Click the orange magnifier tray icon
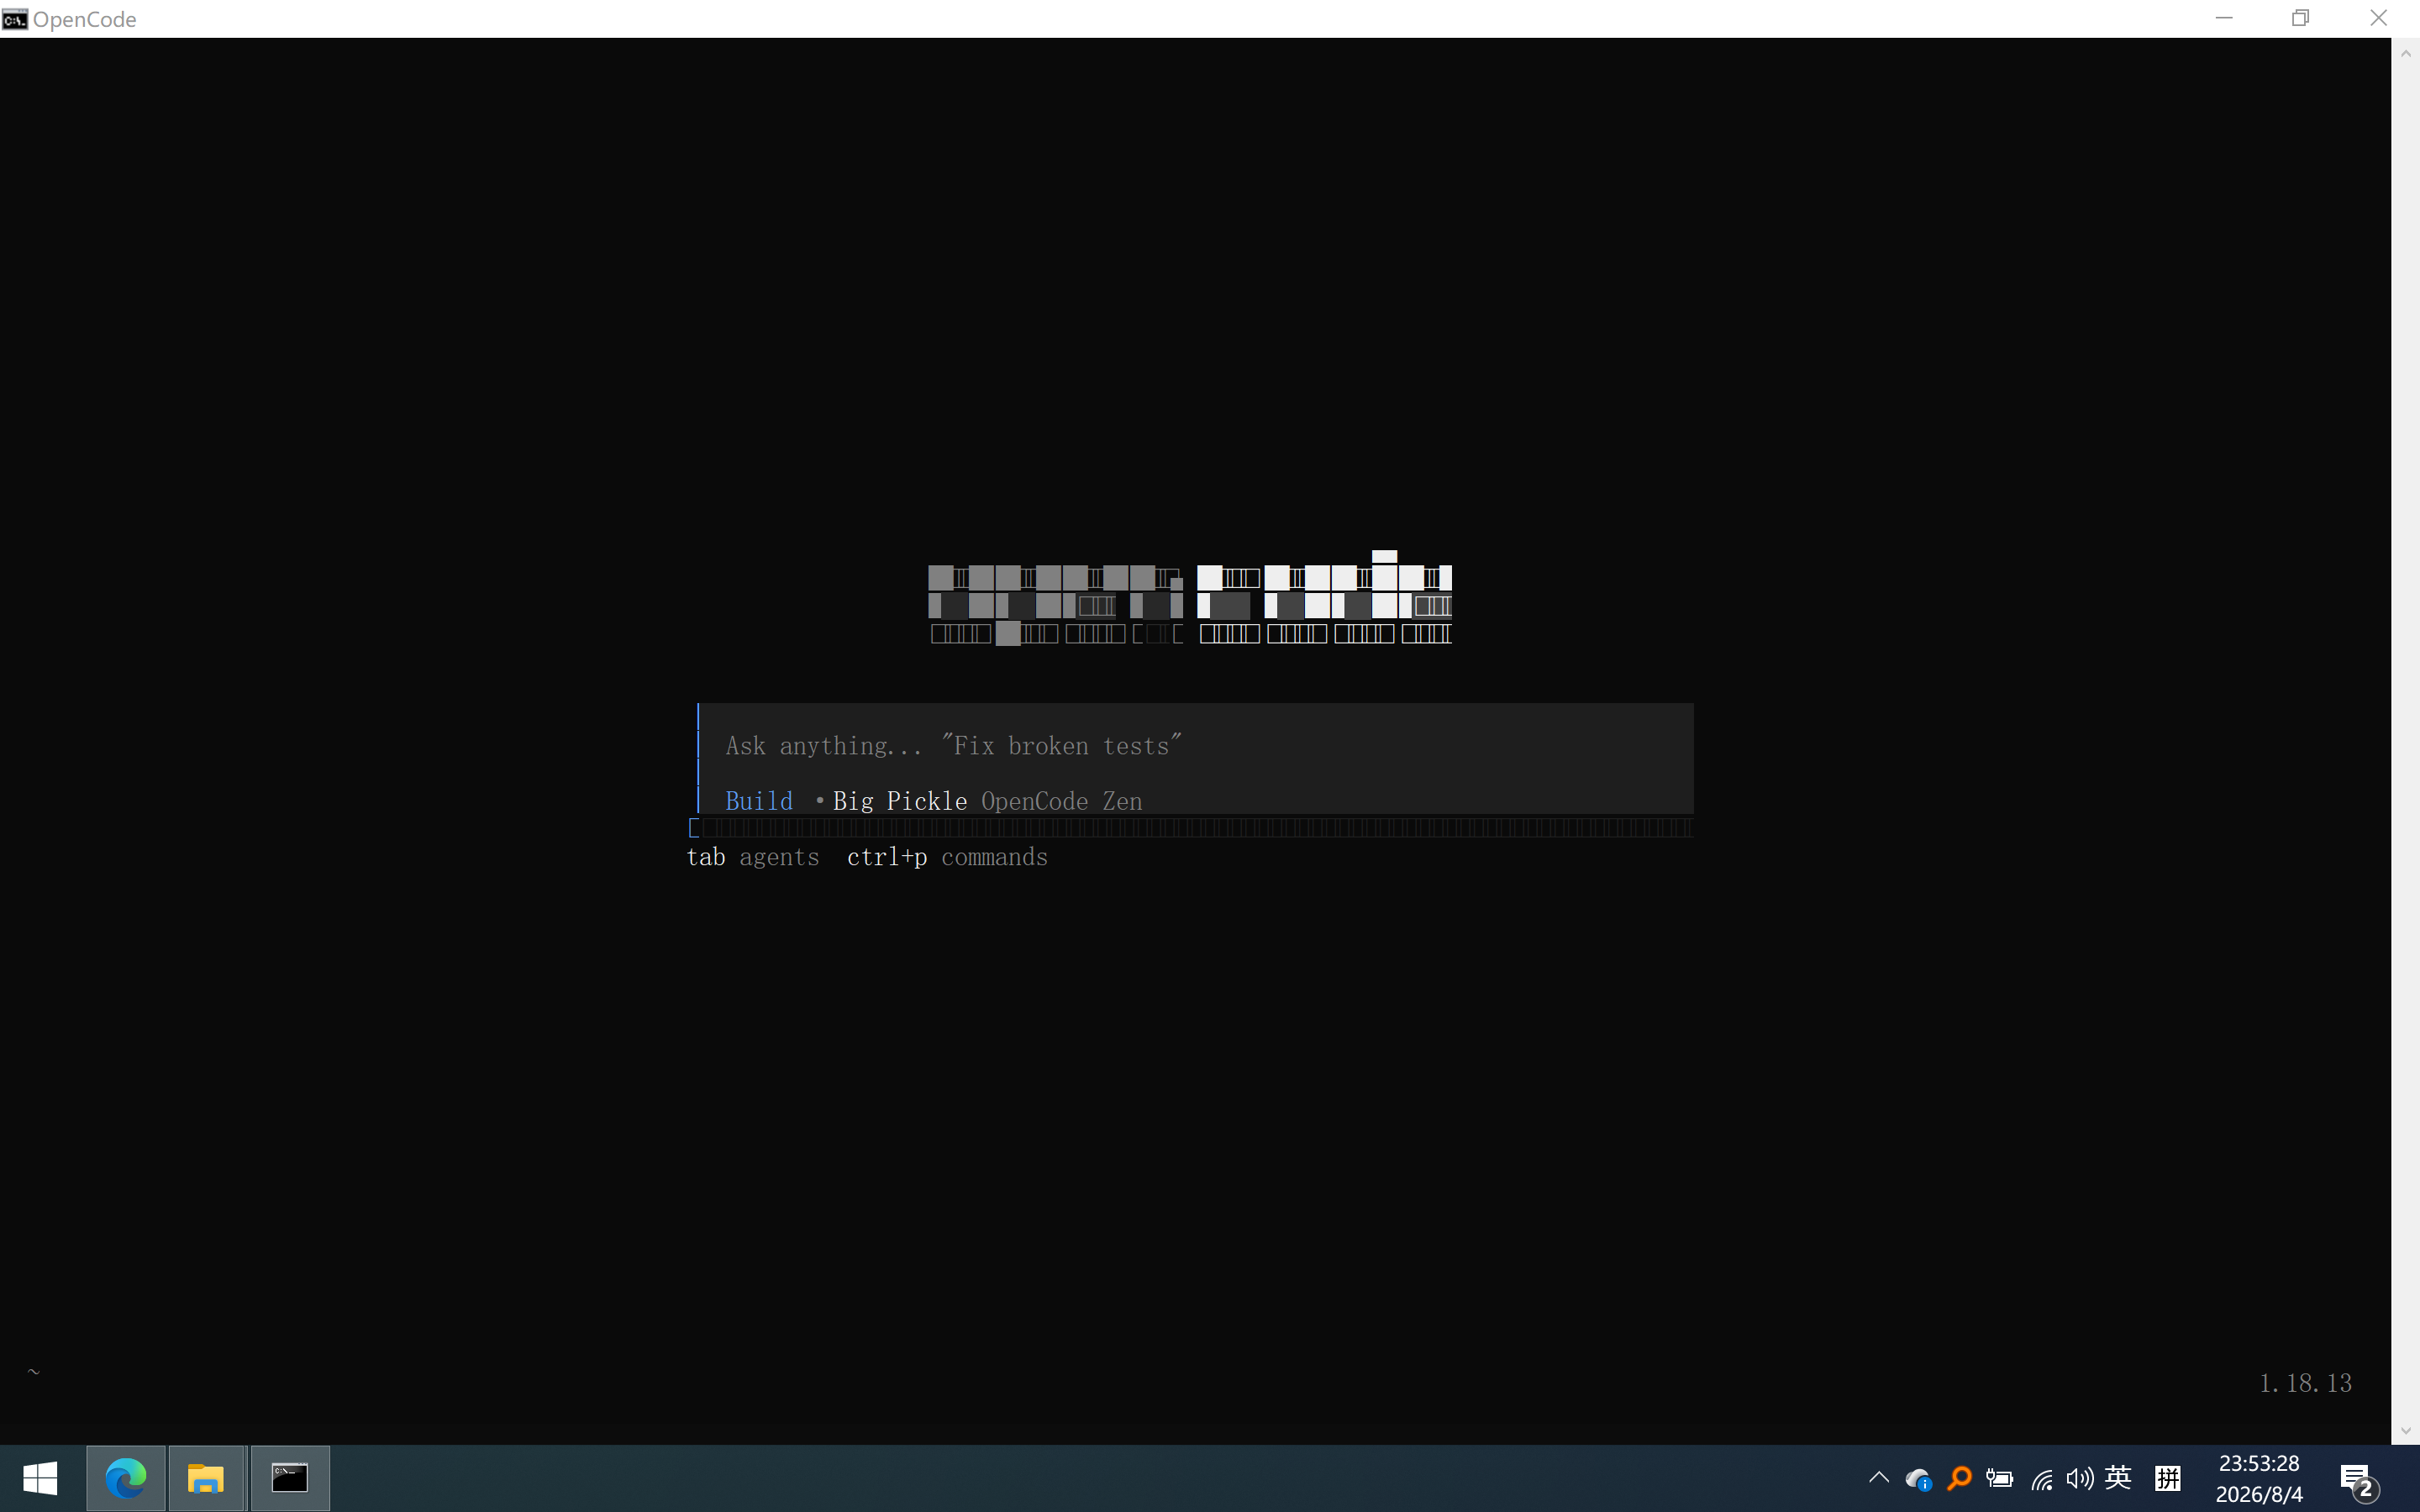This screenshot has height=1512, width=2420. pyautogui.click(x=1959, y=1478)
